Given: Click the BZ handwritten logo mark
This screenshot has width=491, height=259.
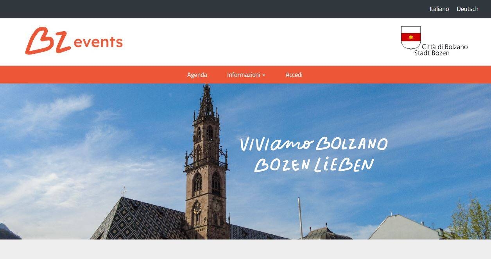Looking at the screenshot, I should click(x=48, y=41).
